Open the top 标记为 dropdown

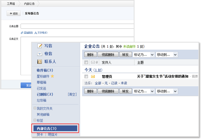(144, 55)
